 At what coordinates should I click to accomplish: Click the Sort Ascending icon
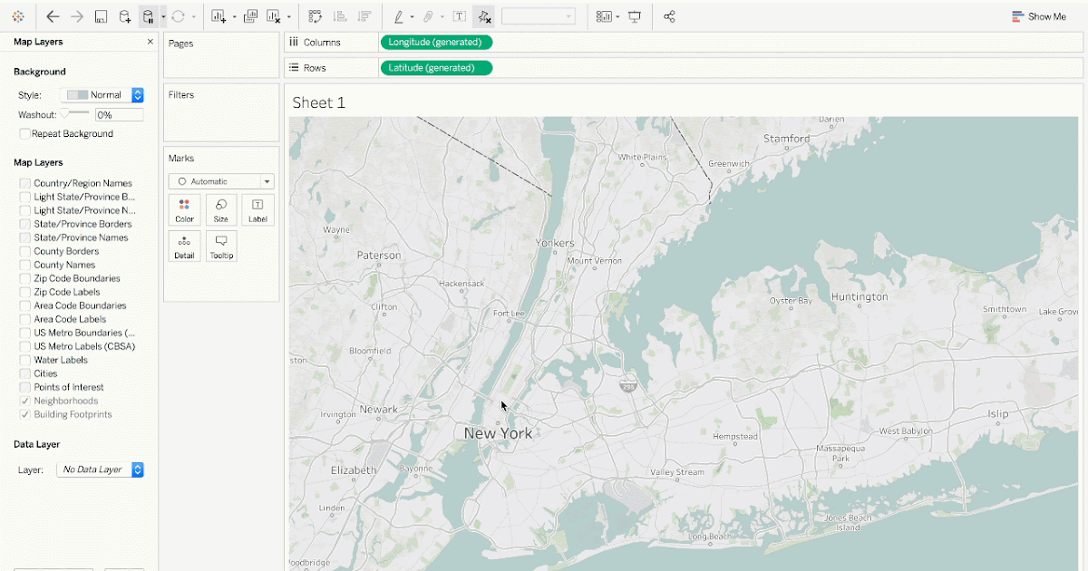340,16
